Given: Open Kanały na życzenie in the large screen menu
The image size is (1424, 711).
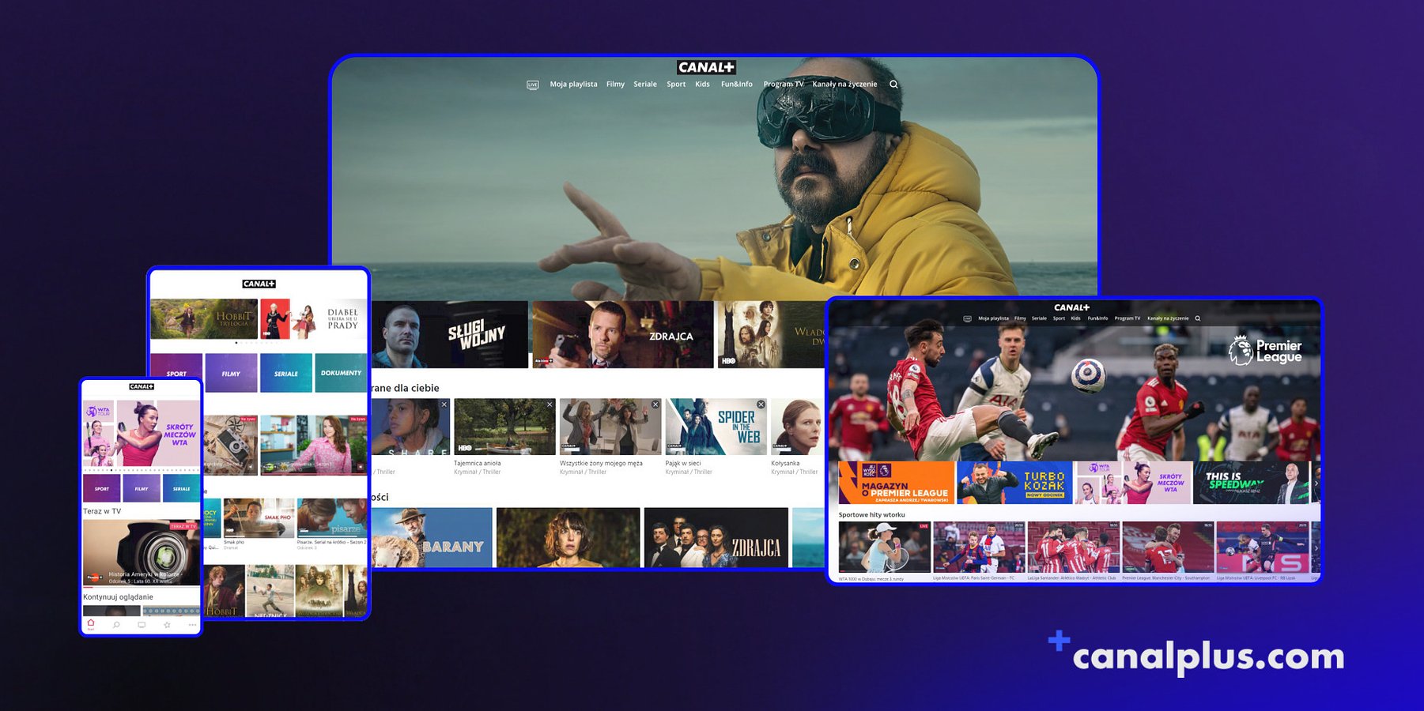Looking at the screenshot, I should 844,85.
